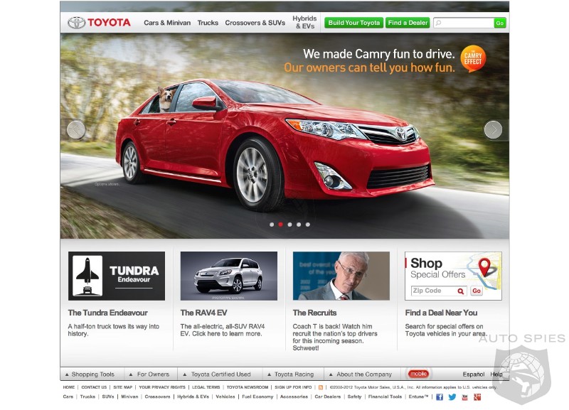Open the SIGN UP FOR INFO footer link

[x=293, y=387]
